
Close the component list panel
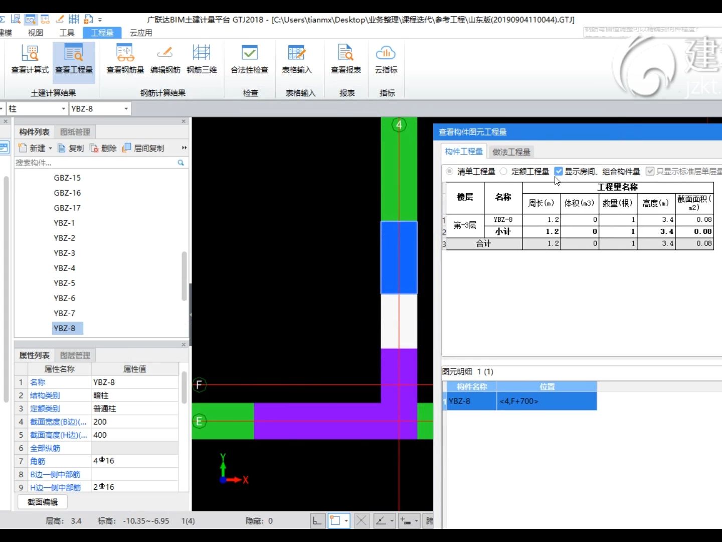[x=184, y=121]
